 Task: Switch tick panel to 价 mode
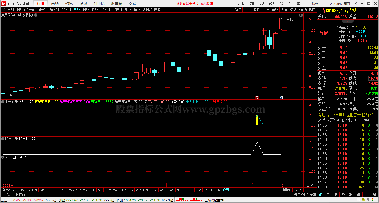(x=328, y=195)
